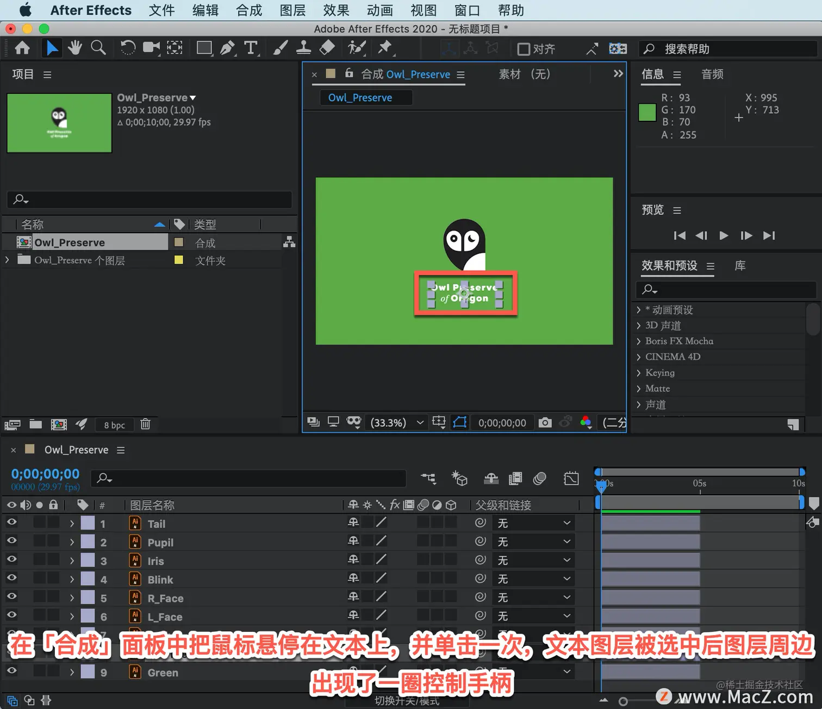Open parent dropdown for Iris layer
This screenshot has height=709, width=822.
534,560
